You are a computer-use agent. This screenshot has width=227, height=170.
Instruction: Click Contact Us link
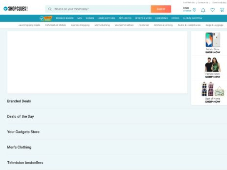pyautogui.click(x=203, y=3)
